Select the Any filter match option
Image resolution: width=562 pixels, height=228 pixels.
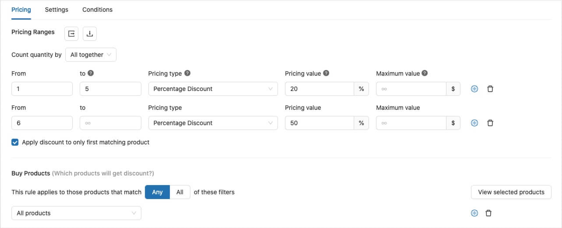point(157,192)
